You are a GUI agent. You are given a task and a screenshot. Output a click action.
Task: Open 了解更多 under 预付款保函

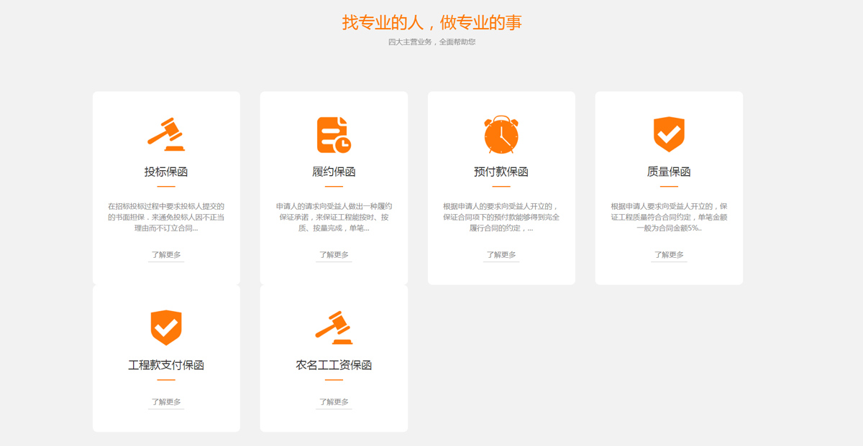(x=501, y=255)
